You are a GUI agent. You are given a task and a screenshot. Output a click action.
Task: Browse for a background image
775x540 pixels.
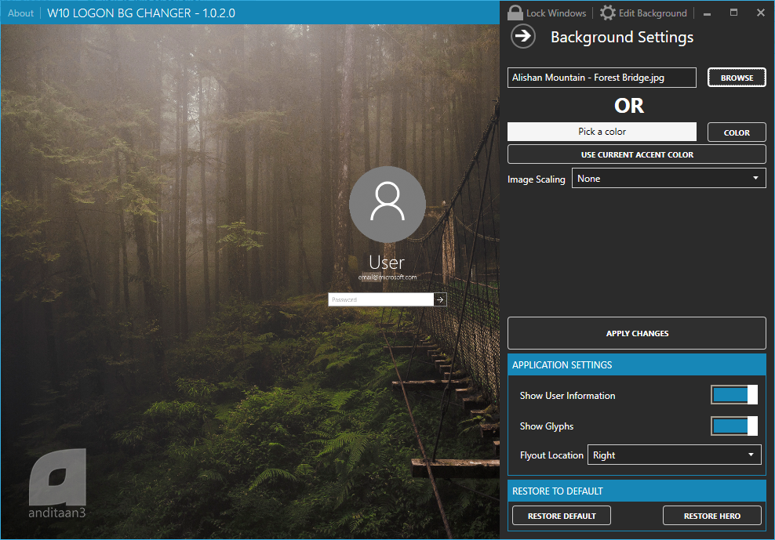[737, 78]
